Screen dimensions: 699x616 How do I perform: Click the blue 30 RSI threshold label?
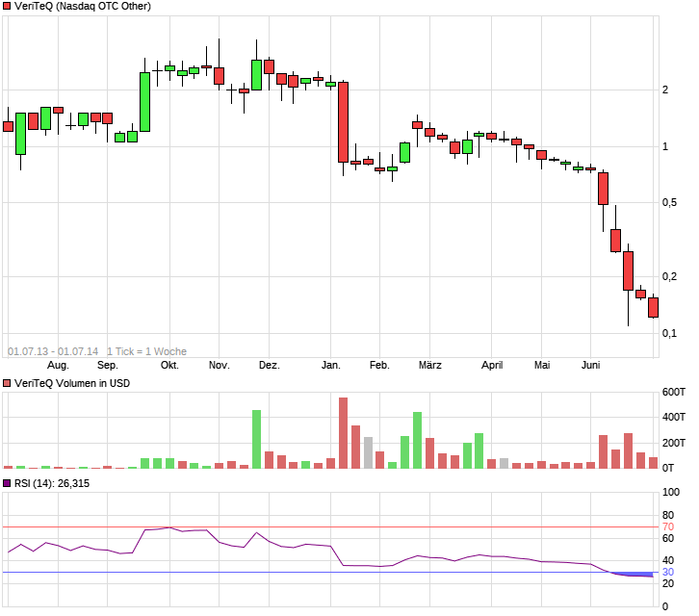(668, 573)
